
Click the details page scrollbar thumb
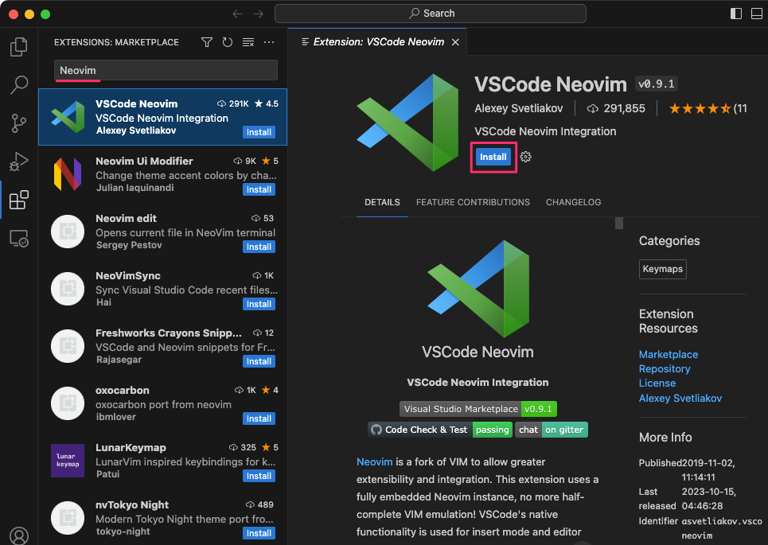619,223
